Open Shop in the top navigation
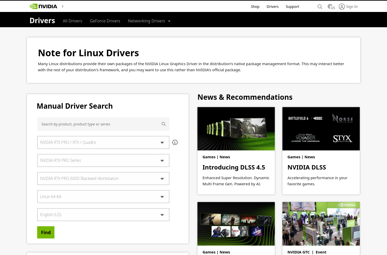 pos(255,7)
